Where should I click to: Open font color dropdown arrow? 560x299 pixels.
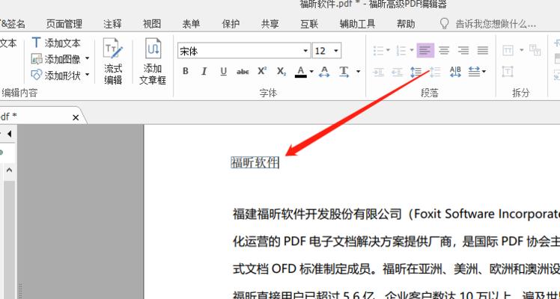[x=311, y=72]
